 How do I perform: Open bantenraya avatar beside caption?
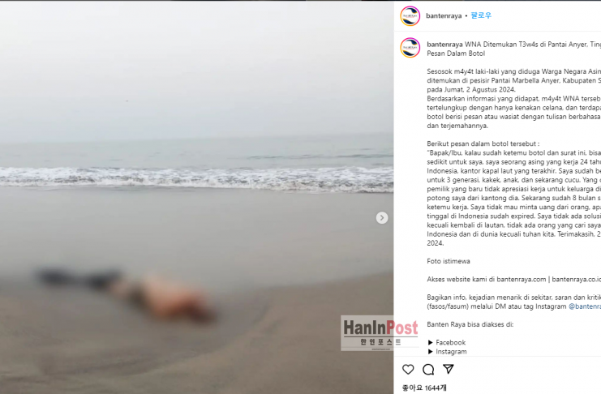point(410,48)
